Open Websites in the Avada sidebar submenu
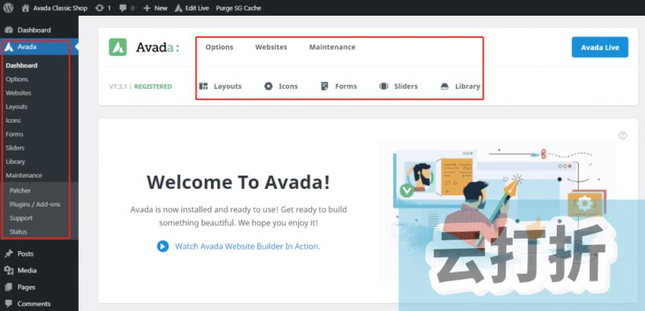The height and width of the screenshot is (311, 645). [x=19, y=93]
